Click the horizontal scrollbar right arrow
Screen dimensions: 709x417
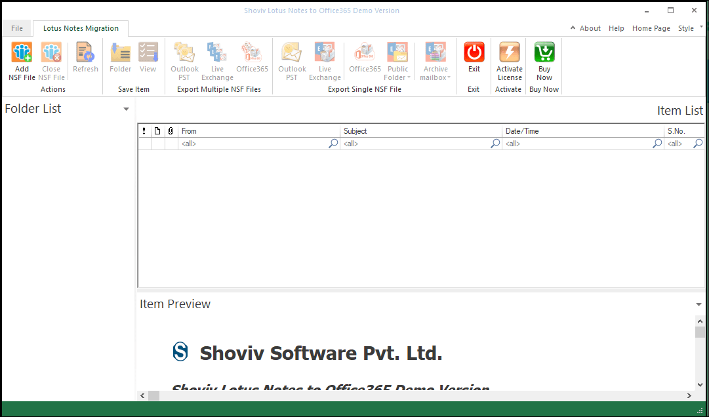coord(689,395)
